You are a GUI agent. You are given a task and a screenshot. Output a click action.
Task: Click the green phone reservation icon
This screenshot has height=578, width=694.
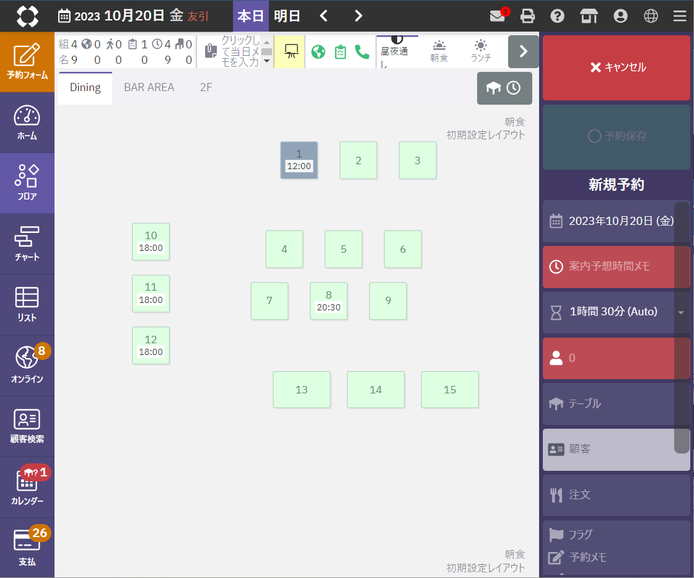pyautogui.click(x=362, y=52)
